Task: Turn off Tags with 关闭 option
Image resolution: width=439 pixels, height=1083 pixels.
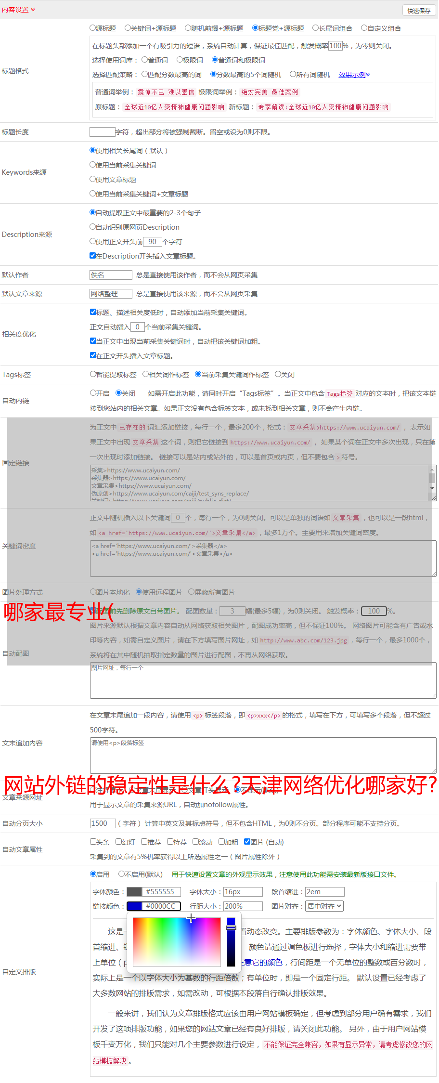Action: pyautogui.click(x=278, y=374)
